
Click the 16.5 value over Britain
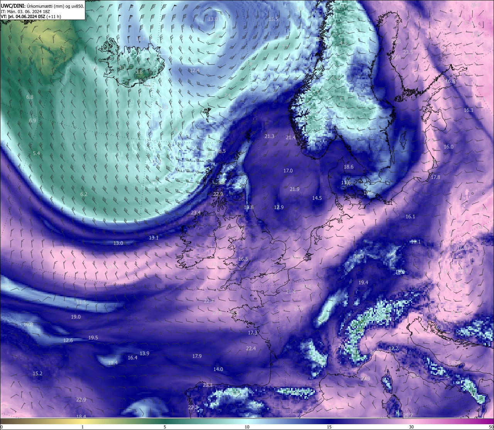pos(243,259)
